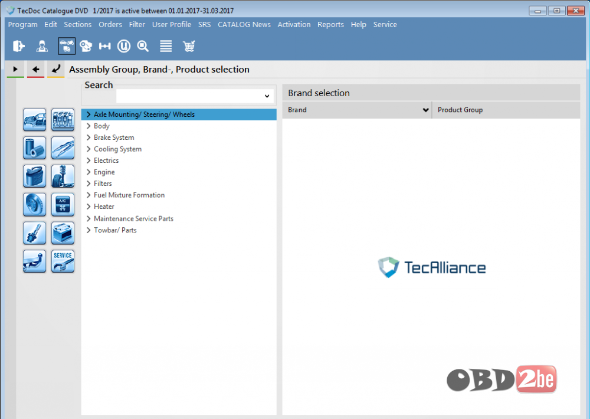Open the Program menu
Image resolution: width=590 pixels, height=419 pixels.
tap(22, 24)
